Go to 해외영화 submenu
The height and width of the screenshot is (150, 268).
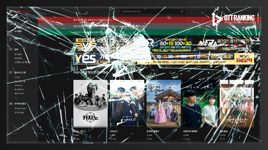(18, 58)
